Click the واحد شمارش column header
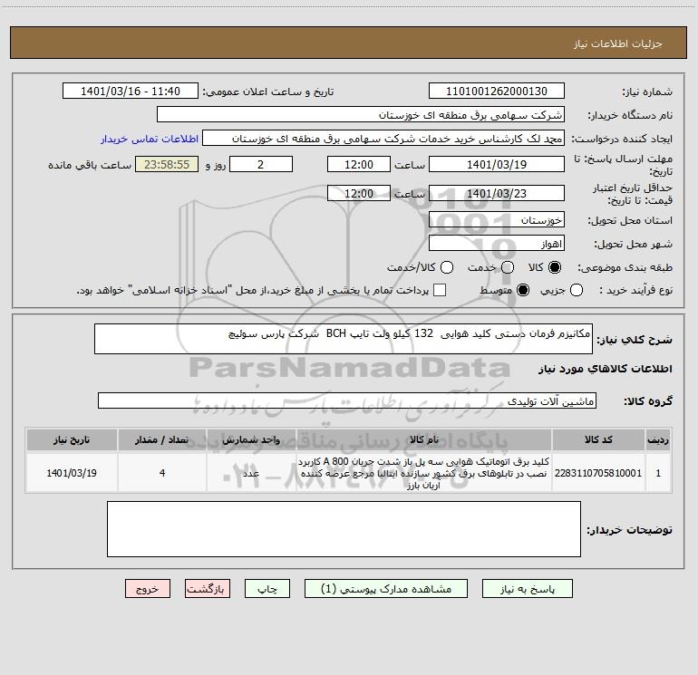Viewport: 698px width, 675px height. click(x=251, y=439)
